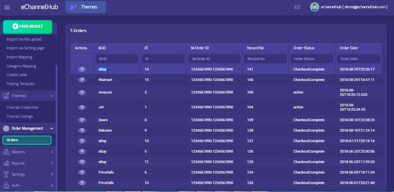Viewport: 394px width, 192px height.
Task: Click the Settings sidebar icon
Action: pos(6,174)
